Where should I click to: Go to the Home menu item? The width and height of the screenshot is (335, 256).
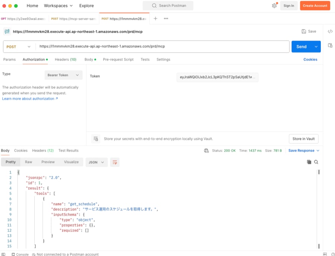(32, 6)
